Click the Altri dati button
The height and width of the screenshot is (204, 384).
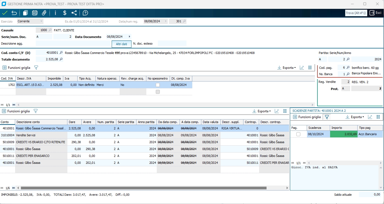coord(121,44)
